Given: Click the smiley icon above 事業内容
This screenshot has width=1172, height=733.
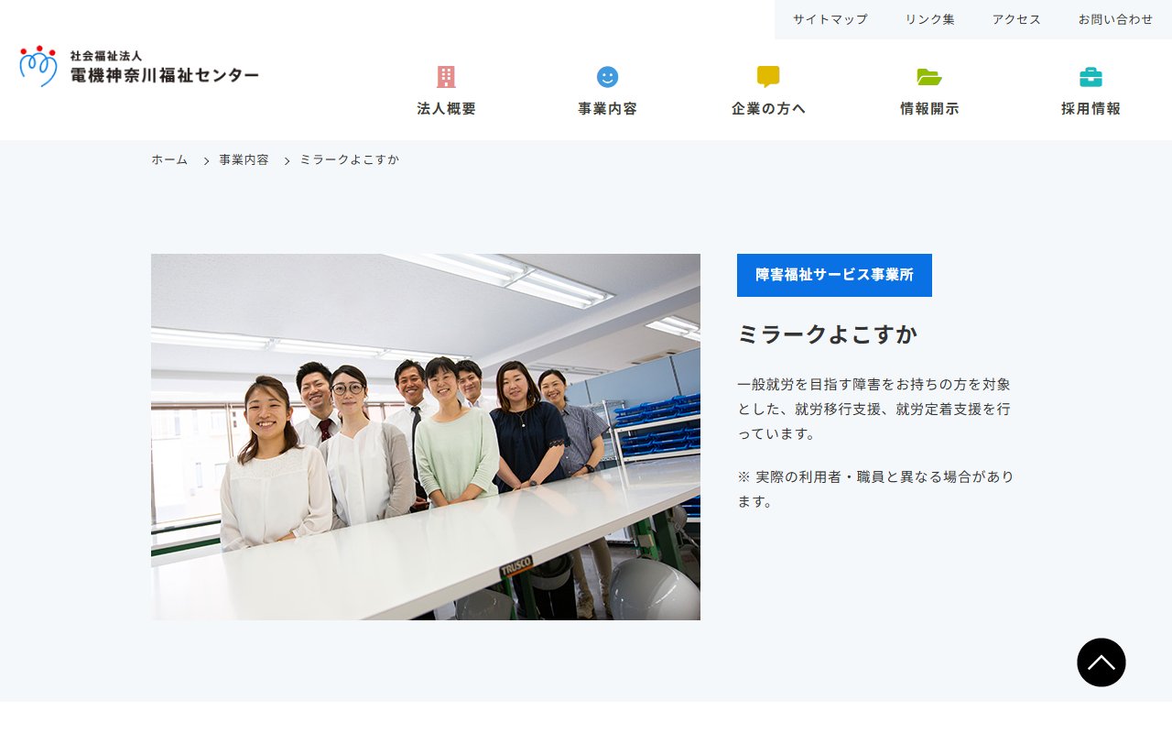Looking at the screenshot, I should pyautogui.click(x=607, y=77).
